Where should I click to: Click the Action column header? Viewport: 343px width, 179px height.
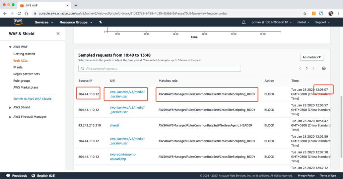click(269, 80)
